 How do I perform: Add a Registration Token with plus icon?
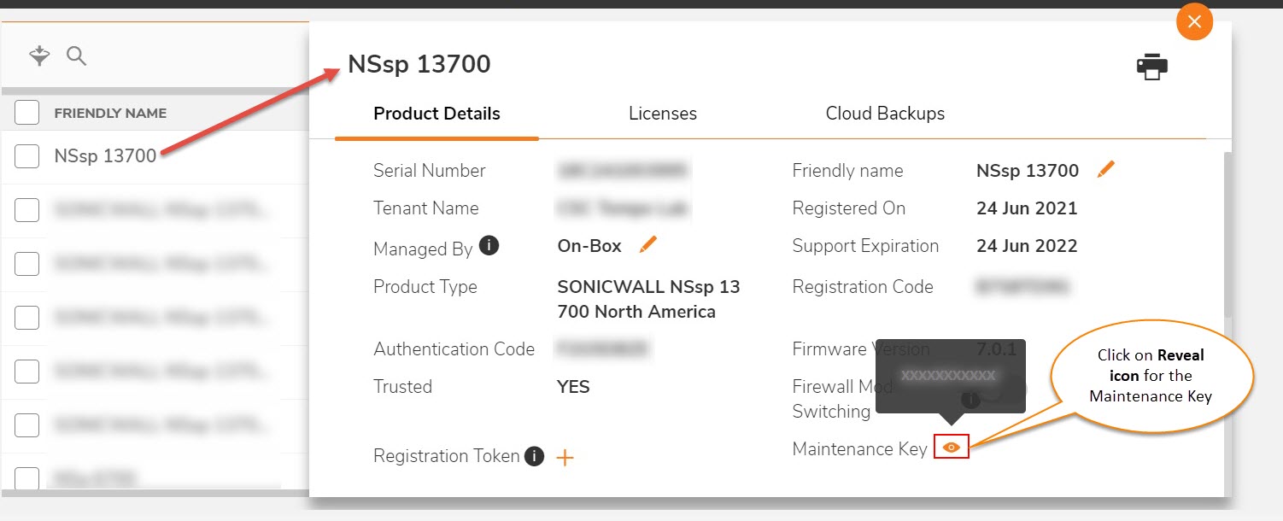[x=565, y=458]
